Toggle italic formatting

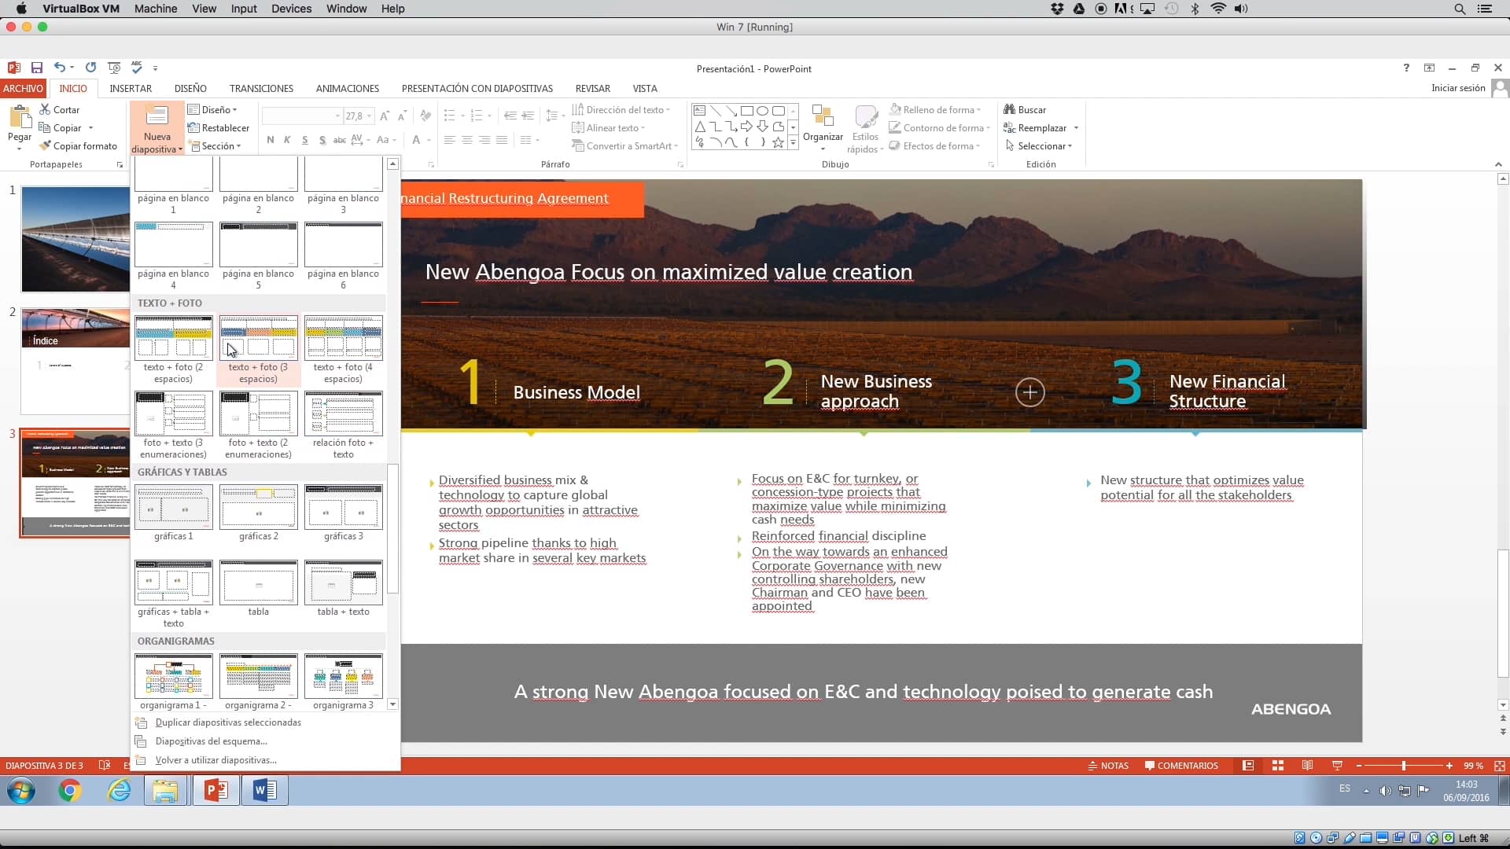[x=287, y=140]
